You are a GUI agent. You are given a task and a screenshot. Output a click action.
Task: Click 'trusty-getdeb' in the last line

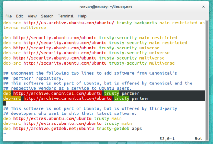tap(113, 129)
